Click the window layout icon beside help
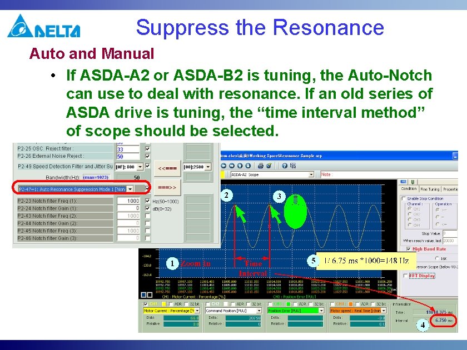Viewport: 467px width, 350px height. click(293, 166)
